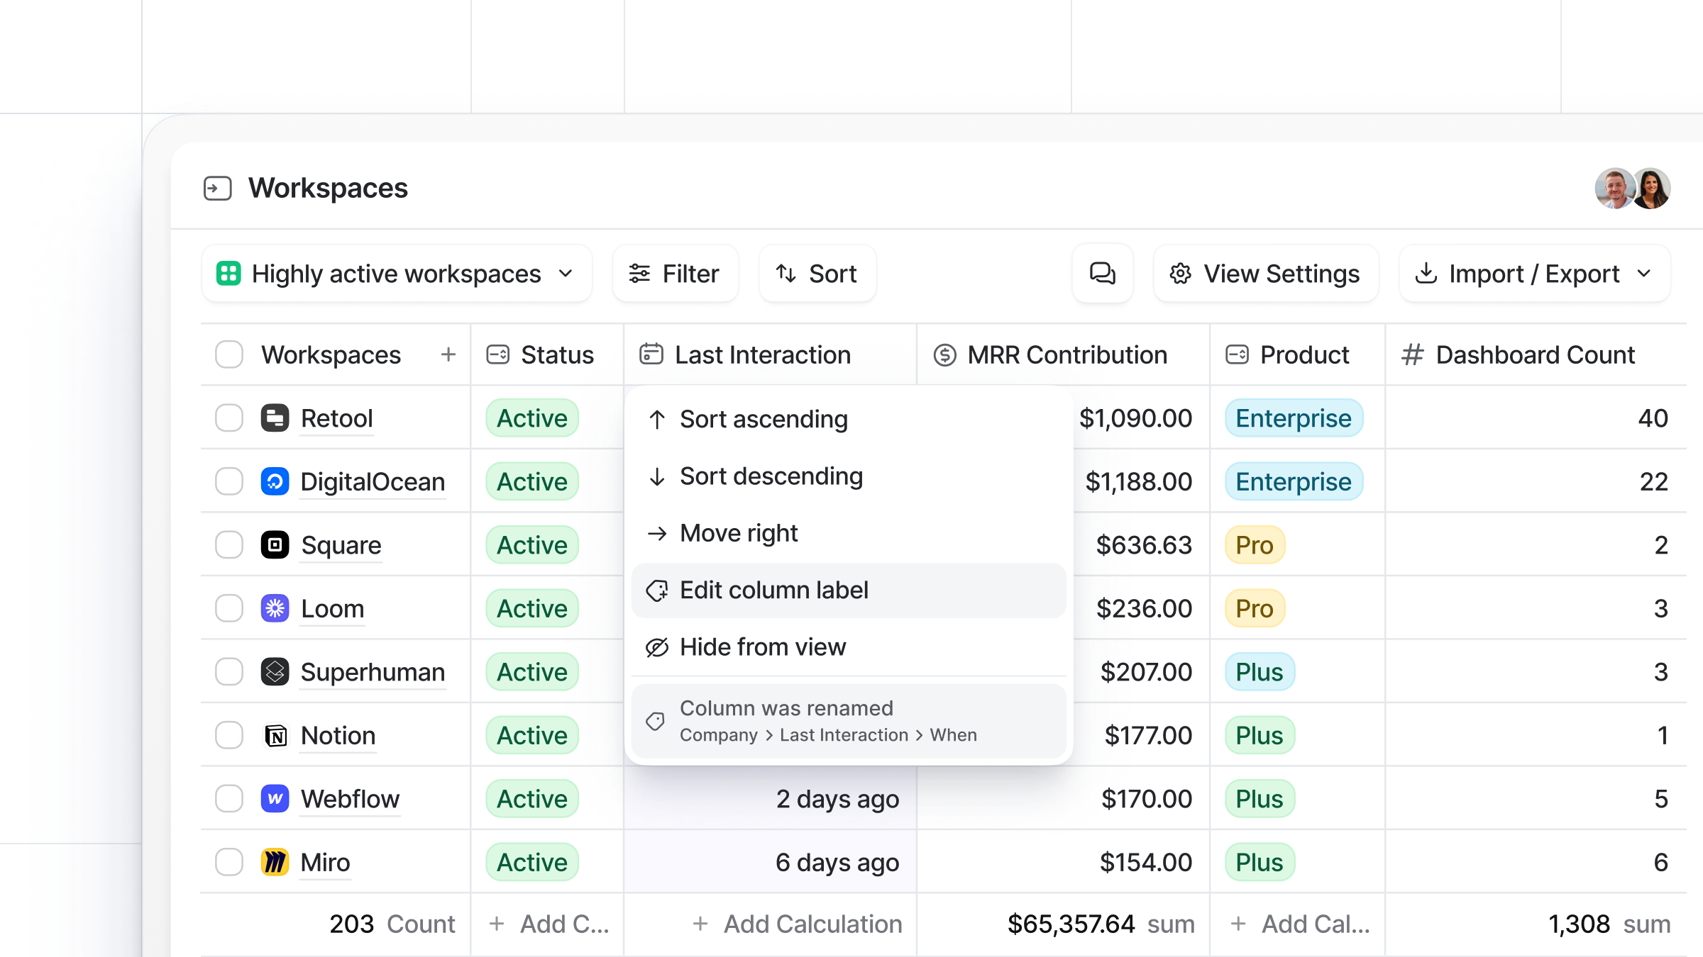Select Hide from view menu option

click(762, 647)
